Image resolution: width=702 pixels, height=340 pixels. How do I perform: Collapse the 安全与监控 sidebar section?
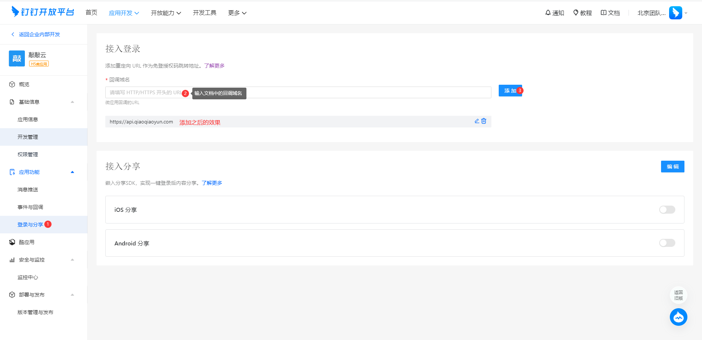(x=72, y=260)
